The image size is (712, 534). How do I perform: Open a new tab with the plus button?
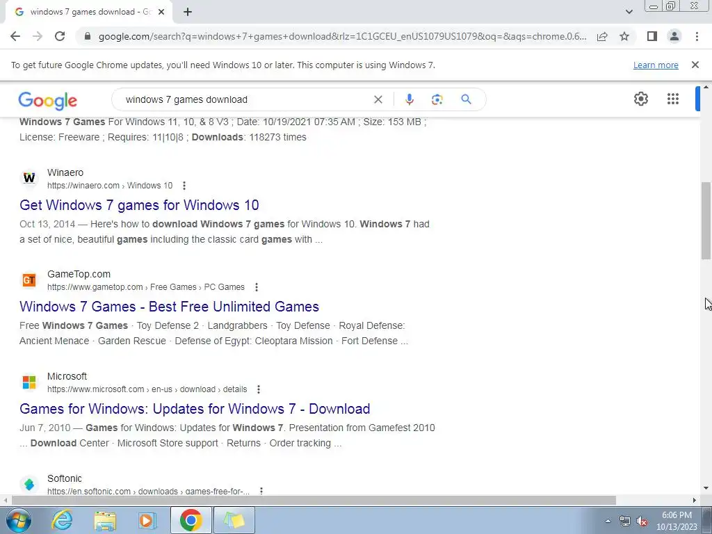[x=188, y=12]
